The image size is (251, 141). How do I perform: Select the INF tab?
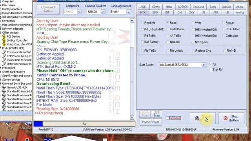click(x=167, y=13)
